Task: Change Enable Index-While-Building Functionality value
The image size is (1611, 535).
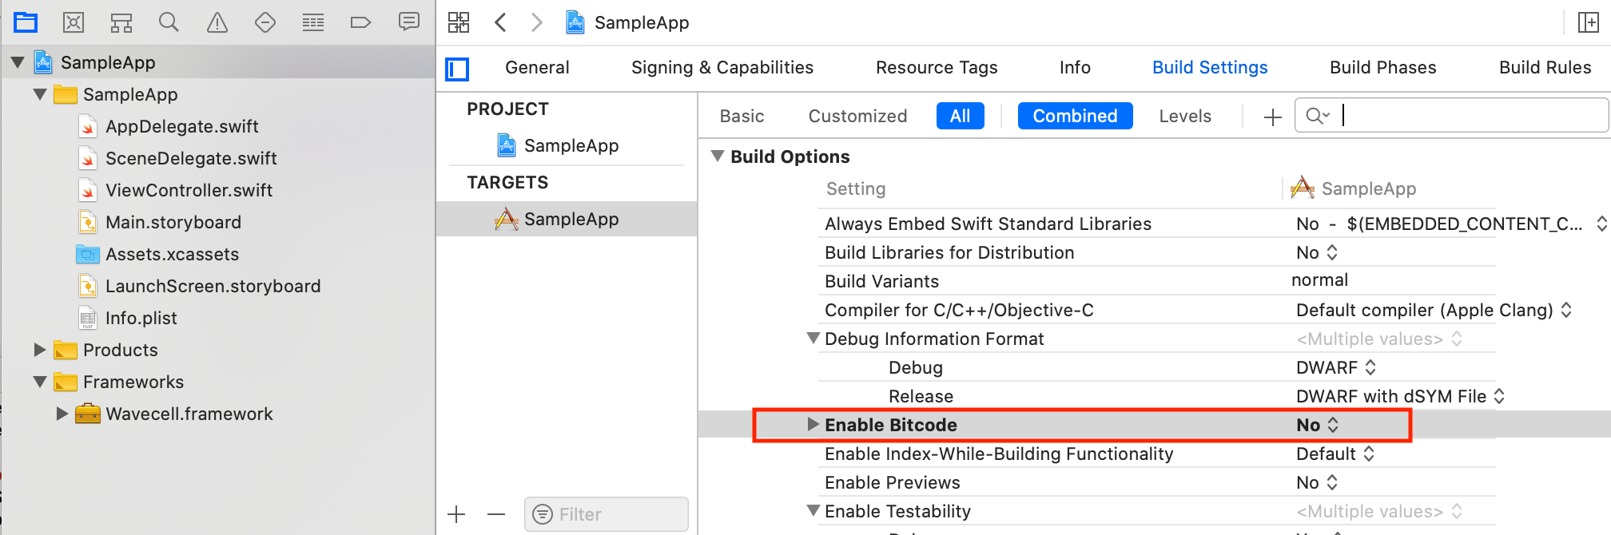Action: (x=1335, y=454)
